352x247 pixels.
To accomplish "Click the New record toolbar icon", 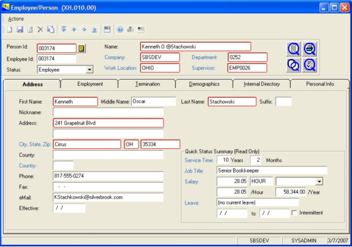I will (x=10, y=29).
